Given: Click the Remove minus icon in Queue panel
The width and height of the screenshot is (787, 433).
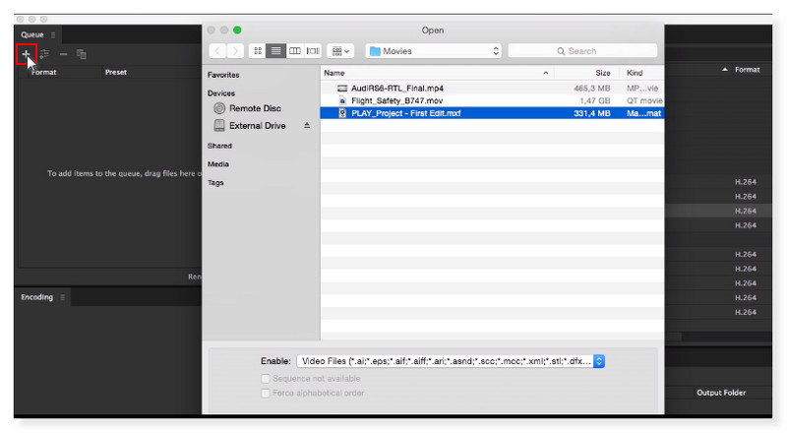Looking at the screenshot, I should pyautogui.click(x=63, y=54).
